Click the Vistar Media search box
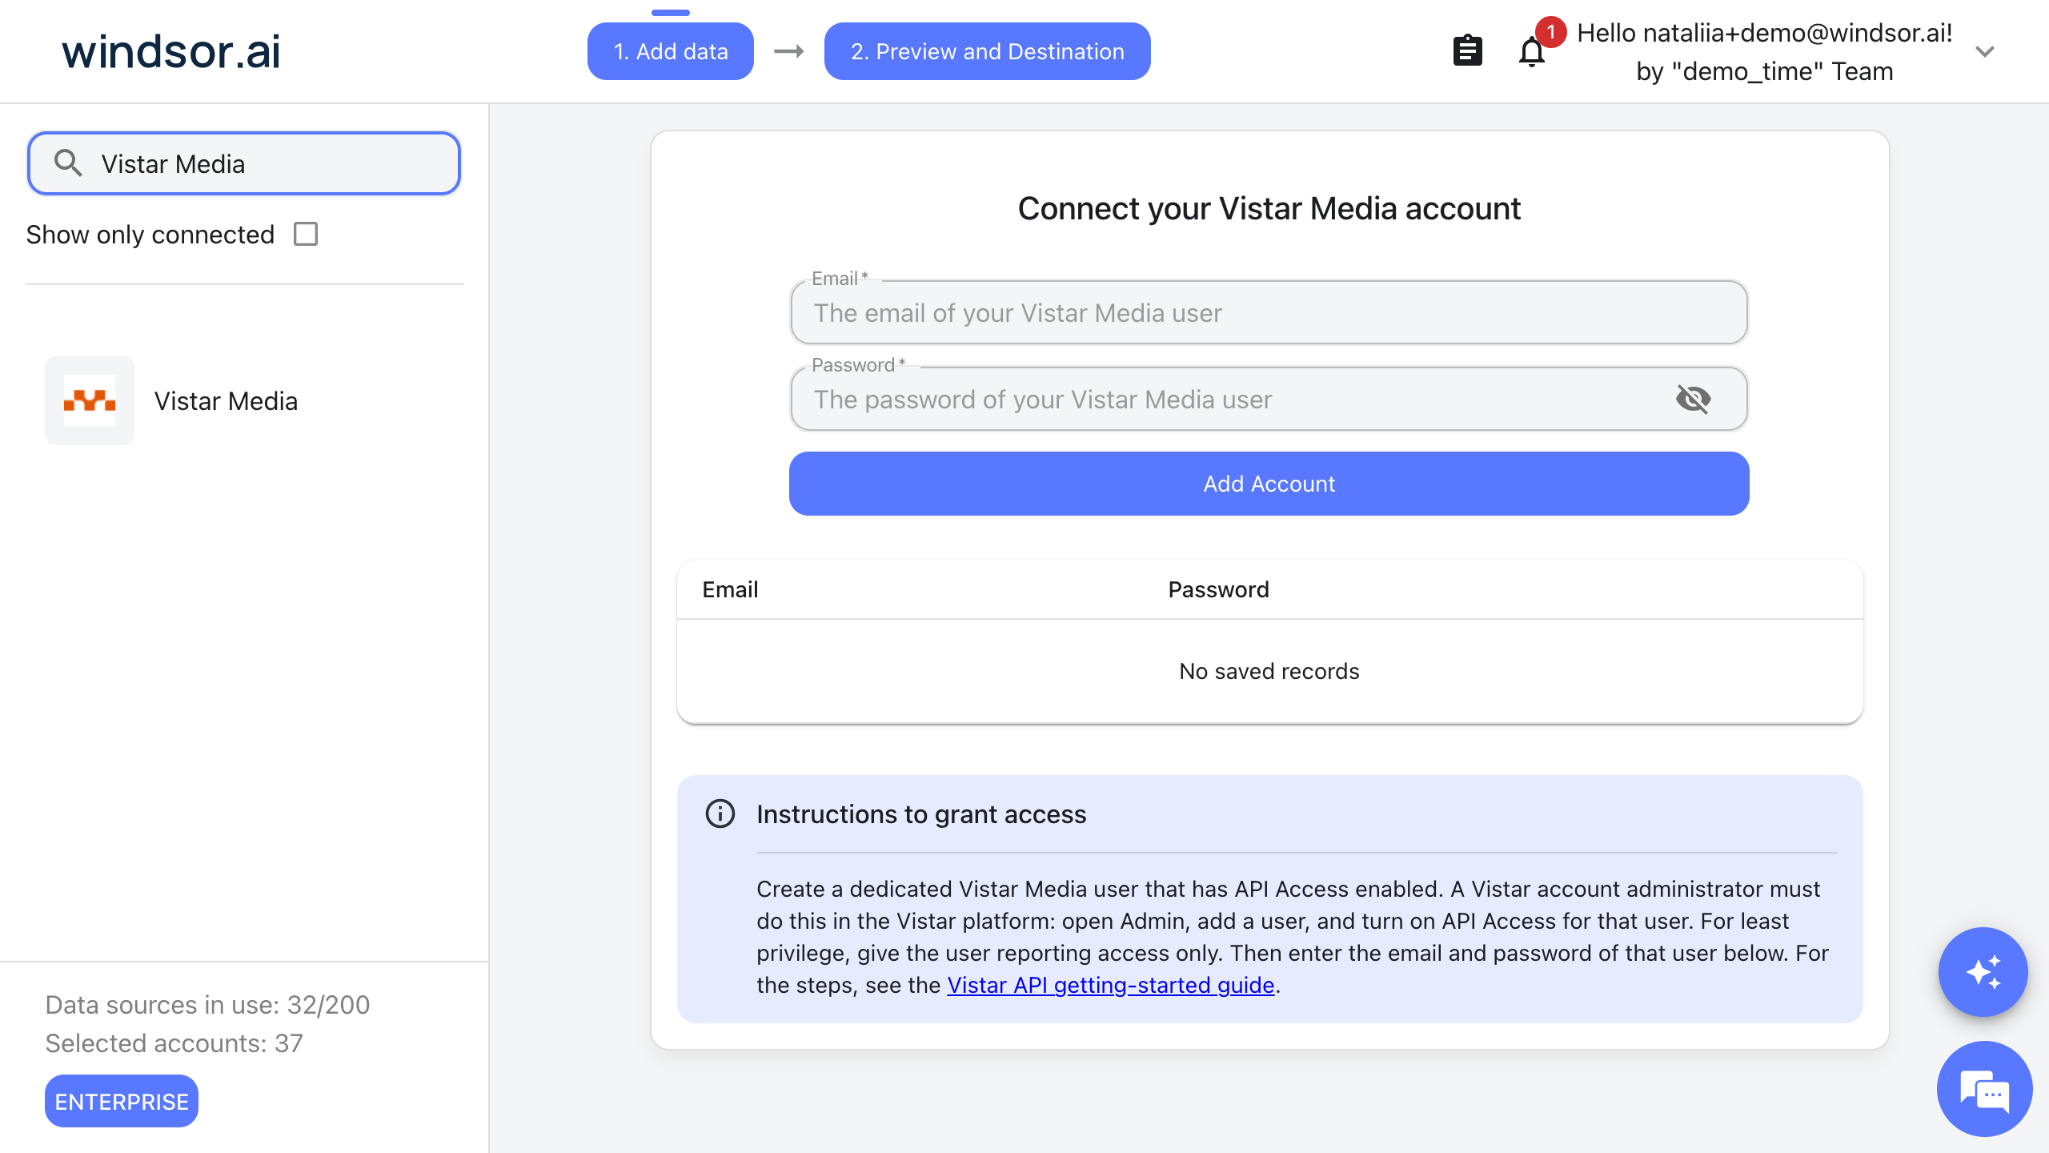 point(244,163)
